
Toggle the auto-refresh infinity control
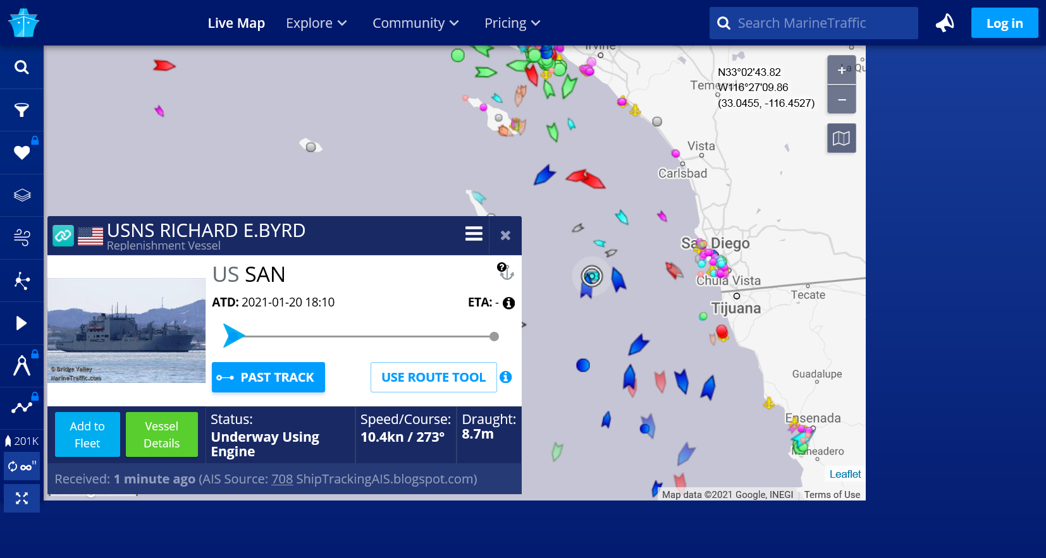pyautogui.click(x=22, y=466)
